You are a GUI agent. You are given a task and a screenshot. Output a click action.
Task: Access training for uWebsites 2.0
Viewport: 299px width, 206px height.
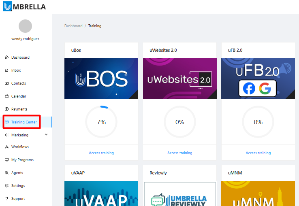pos(179,153)
